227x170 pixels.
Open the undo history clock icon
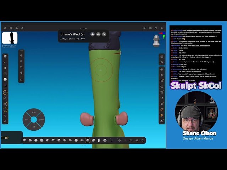pyautogui.click(x=144, y=28)
